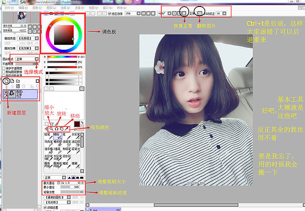This screenshot has height=211, width=305.
Task: Choose the 和纸笔 washi paper brush
Action: [67, 150]
